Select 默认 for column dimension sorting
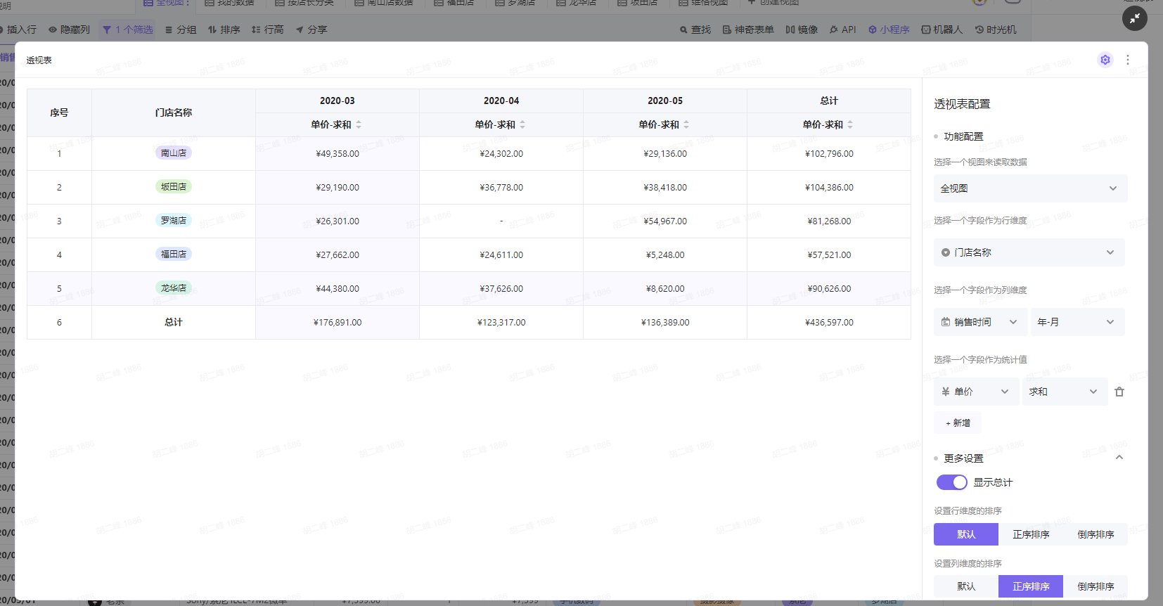This screenshot has height=606, width=1163. click(x=965, y=586)
